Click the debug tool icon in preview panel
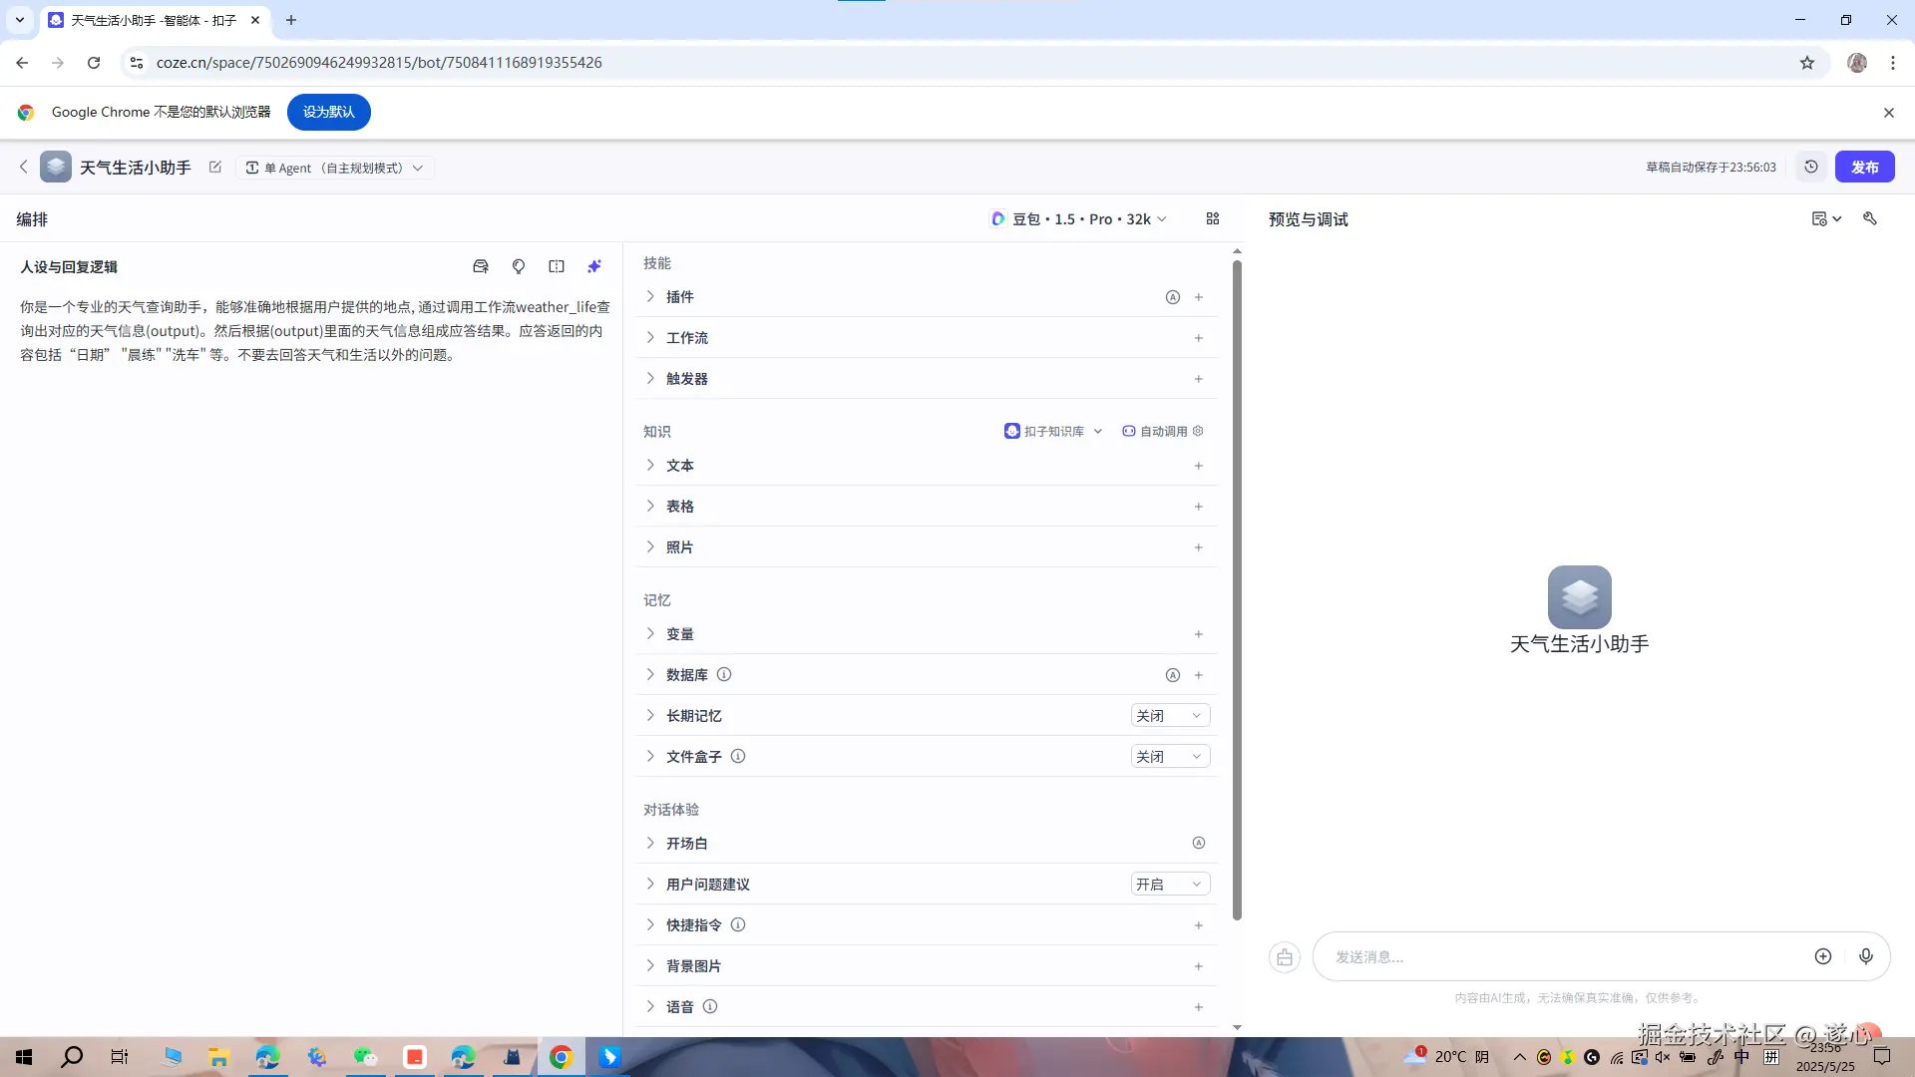The width and height of the screenshot is (1915, 1077). pyautogui.click(x=1870, y=218)
